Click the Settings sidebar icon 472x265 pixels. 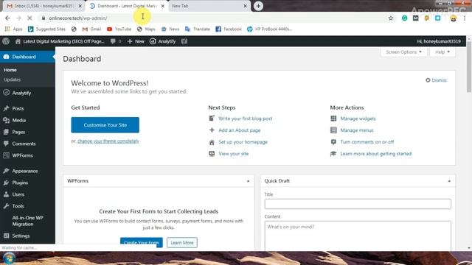(6, 236)
